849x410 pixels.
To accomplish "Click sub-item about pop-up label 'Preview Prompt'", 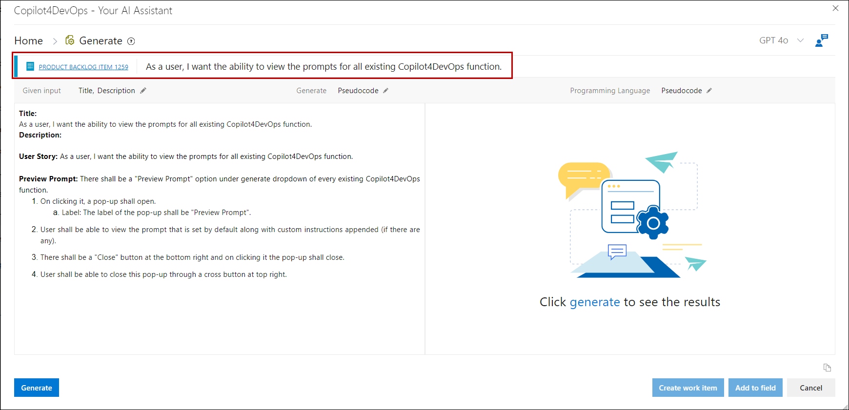I will click(x=156, y=213).
